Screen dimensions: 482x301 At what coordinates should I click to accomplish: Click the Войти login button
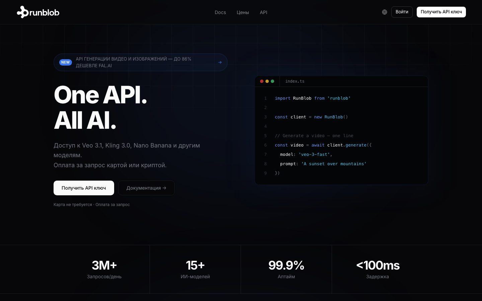pyautogui.click(x=402, y=12)
